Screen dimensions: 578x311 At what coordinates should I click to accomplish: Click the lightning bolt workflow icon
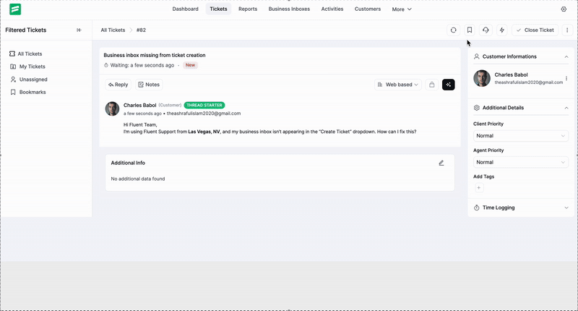(501, 30)
